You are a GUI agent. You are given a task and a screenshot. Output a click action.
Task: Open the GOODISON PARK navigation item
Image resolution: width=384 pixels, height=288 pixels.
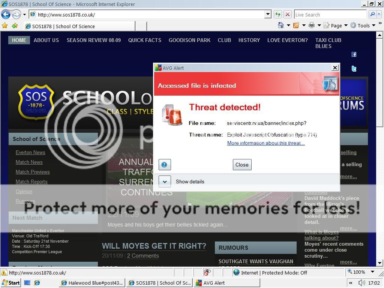tap(189, 40)
